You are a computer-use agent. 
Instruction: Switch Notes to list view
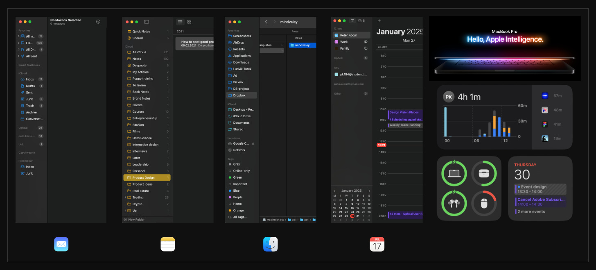pos(180,22)
